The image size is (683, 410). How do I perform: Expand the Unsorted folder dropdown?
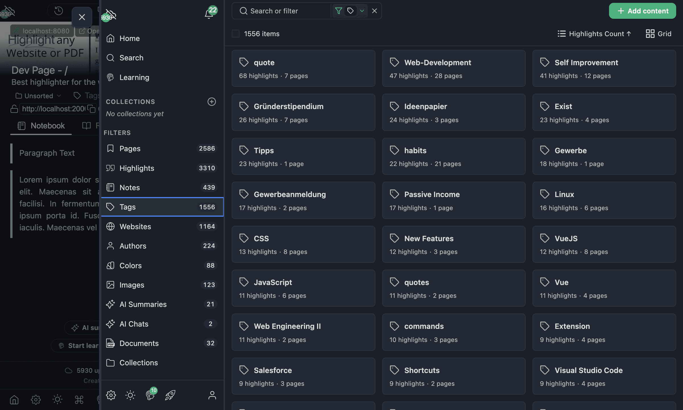pyautogui.click(x=38, y=96)
